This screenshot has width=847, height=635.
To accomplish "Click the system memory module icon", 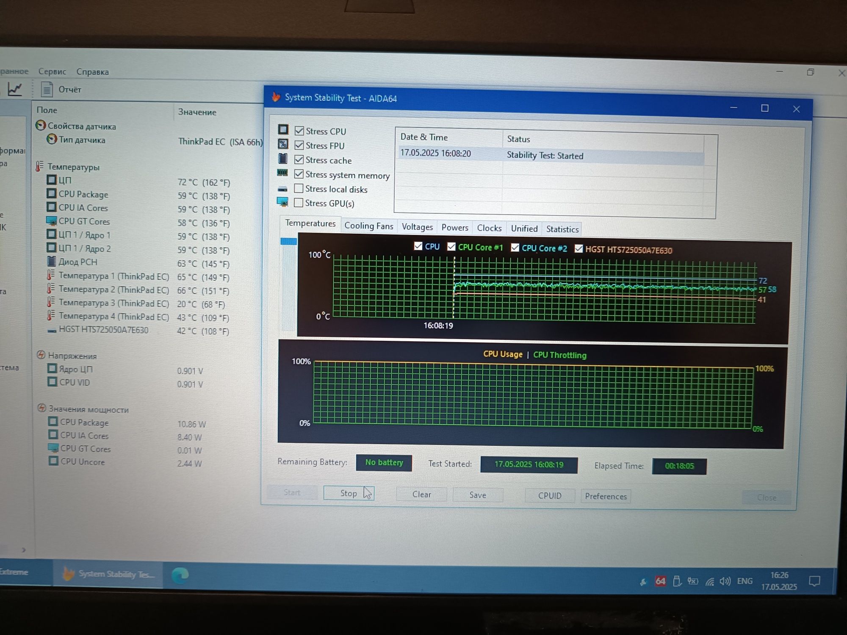I will click(282, 173).
